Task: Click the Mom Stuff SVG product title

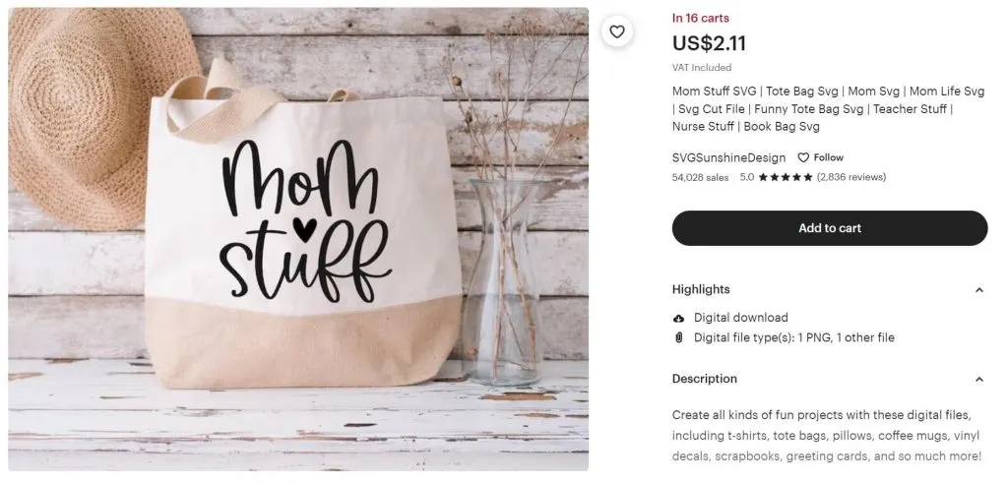Action: [828, 109]
